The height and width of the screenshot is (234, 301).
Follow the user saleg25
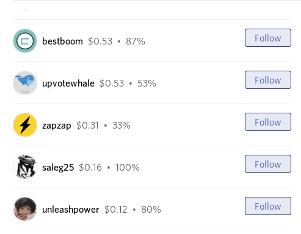[x=268, y=164]
